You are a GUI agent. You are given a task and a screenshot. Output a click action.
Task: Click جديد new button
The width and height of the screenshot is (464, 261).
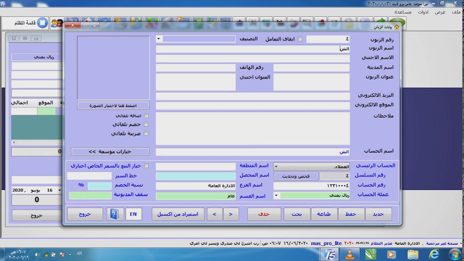pyautogui.click(x=378, y=214)
